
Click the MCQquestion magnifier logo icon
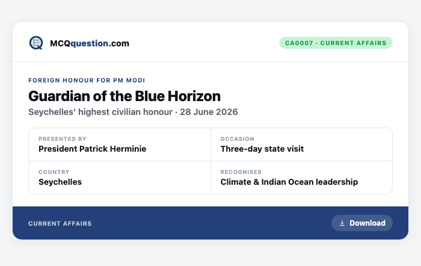(x=36, y=43)
